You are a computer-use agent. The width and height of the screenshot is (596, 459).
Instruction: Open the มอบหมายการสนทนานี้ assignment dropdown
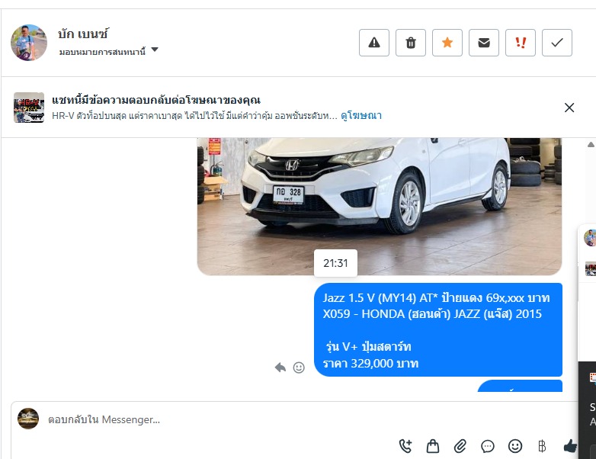109,51
